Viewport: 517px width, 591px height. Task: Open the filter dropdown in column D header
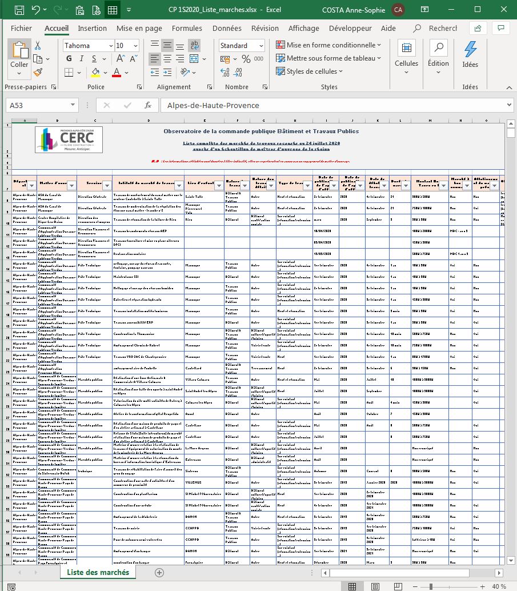pos(179,185)
